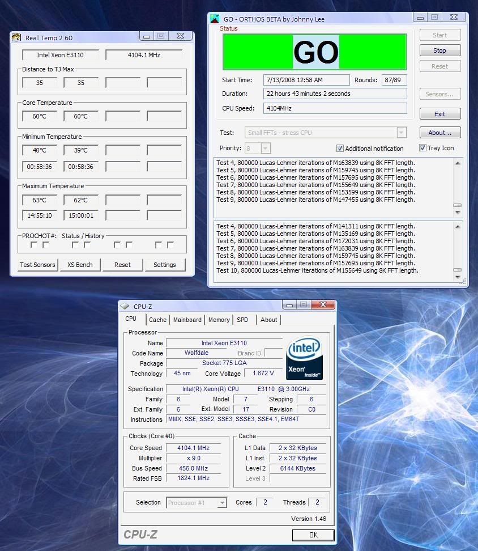The width and height of the screenshot is (478, 551).
Task: Open the Test type dropdown in ORTHOS
Action: [x=401, y=133]
